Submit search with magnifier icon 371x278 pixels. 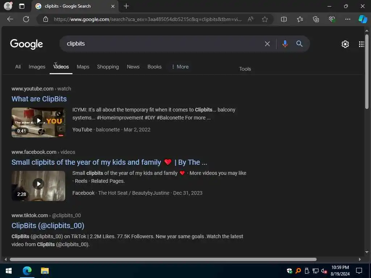[299, 44]
